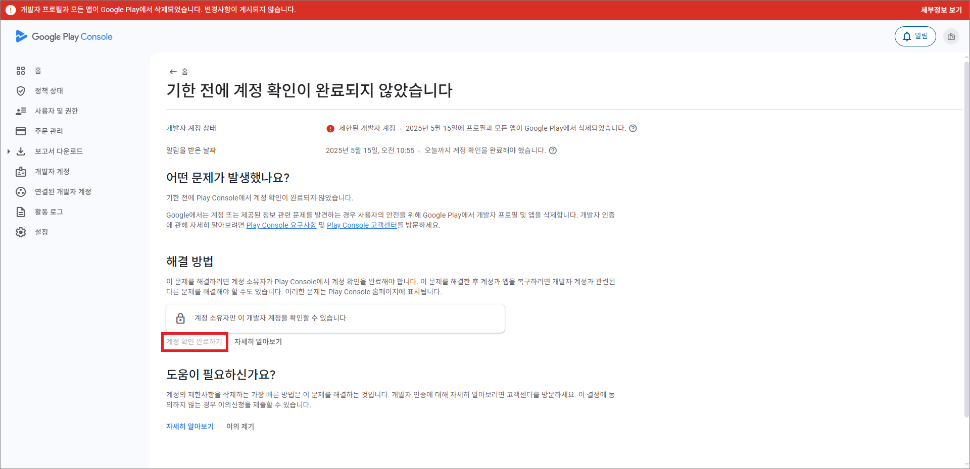Click the warning icon in red banner
The image size is (970, 469).
point(11,10)
